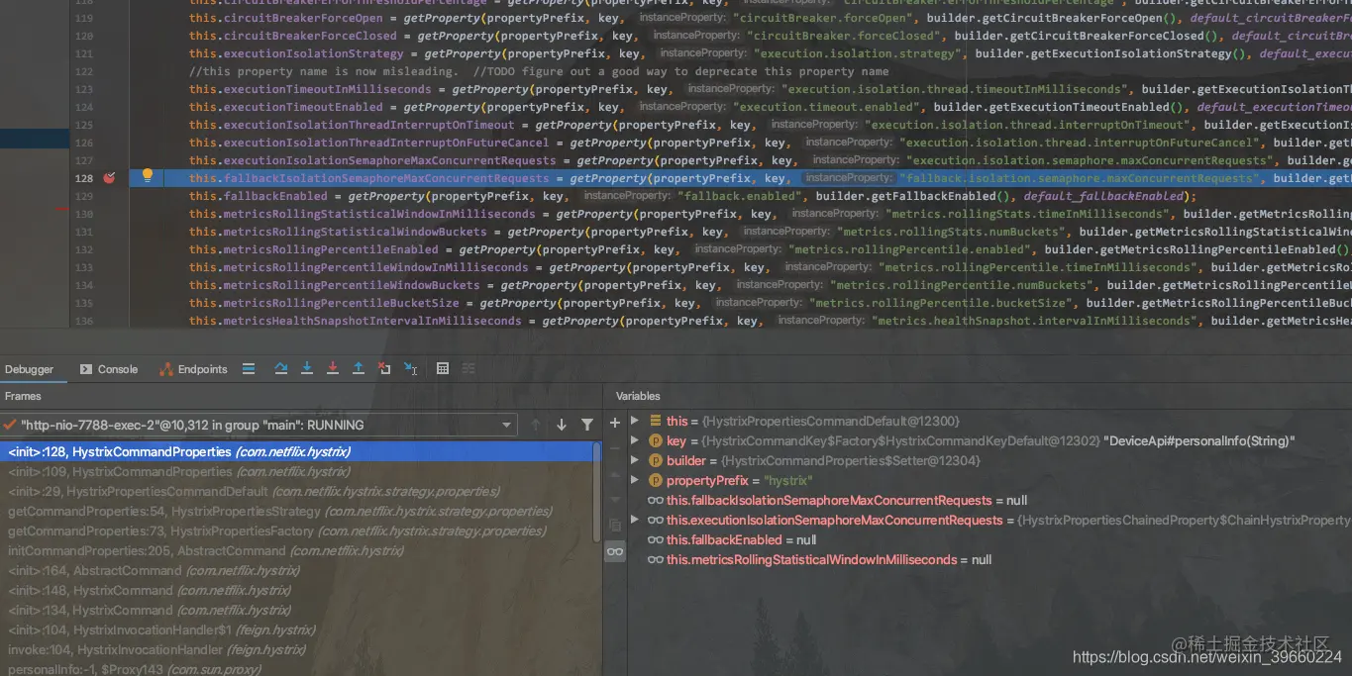Click the Step Into debugger icon
The height and width of the screenshot is (676, 1352).
pos(307,369)
